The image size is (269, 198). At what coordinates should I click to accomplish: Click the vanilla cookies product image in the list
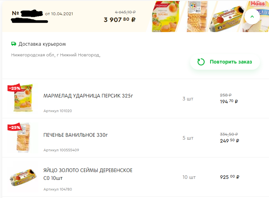click(23, 137)
